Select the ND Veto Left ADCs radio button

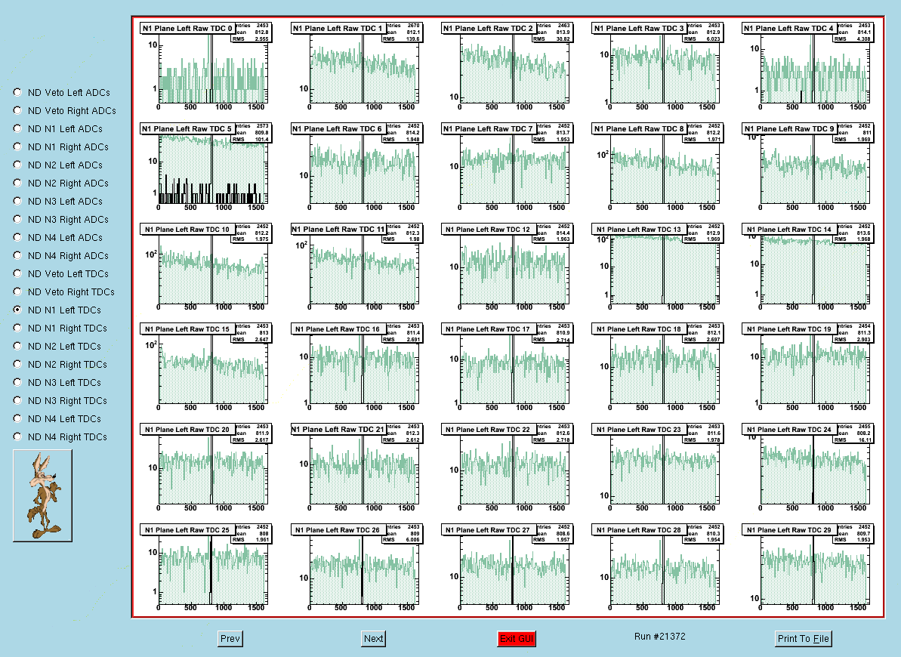18,92
